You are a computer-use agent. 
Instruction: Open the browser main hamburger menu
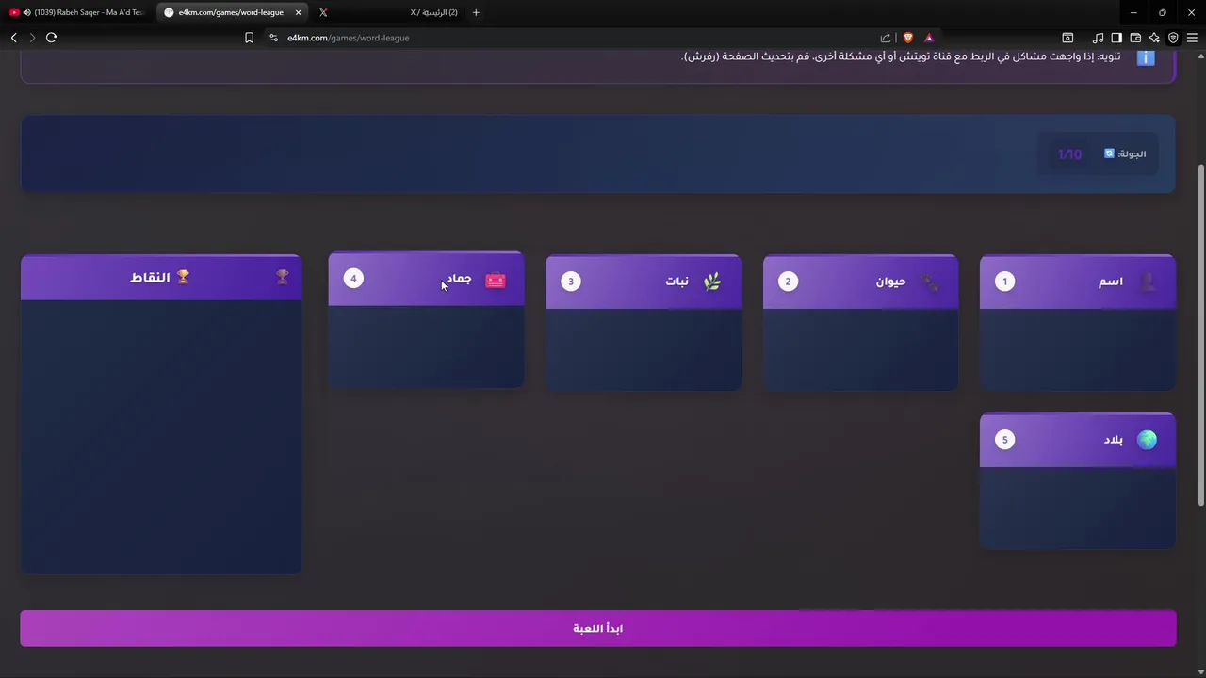tap(1192, 38)
